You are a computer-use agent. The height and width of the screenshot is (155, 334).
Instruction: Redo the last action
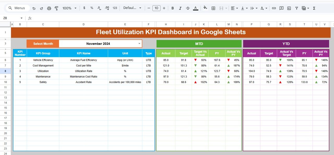pos(41,8)
